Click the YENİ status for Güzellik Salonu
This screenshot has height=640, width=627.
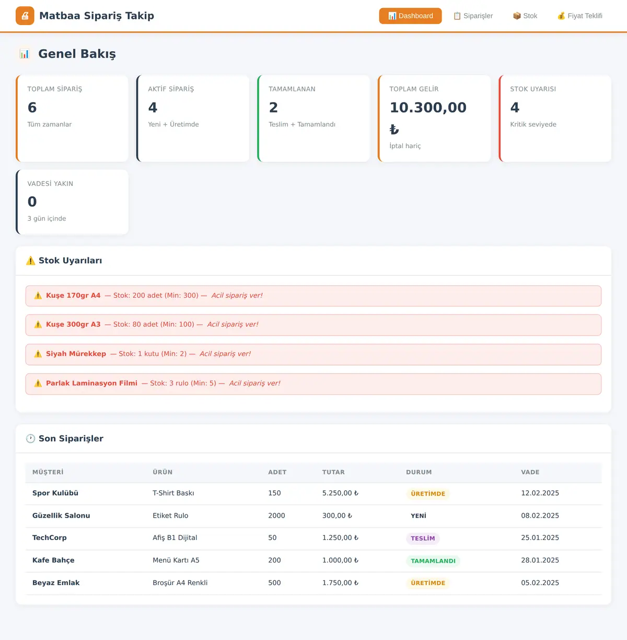[x=419, y=516]
